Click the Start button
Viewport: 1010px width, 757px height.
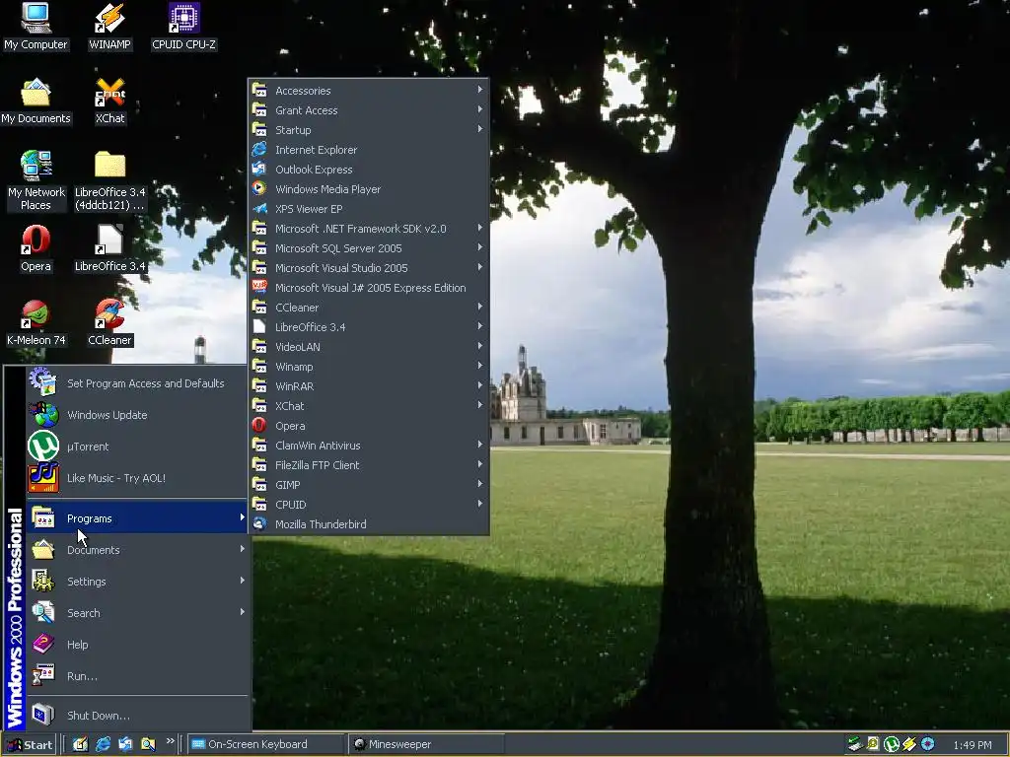point(29,745)
